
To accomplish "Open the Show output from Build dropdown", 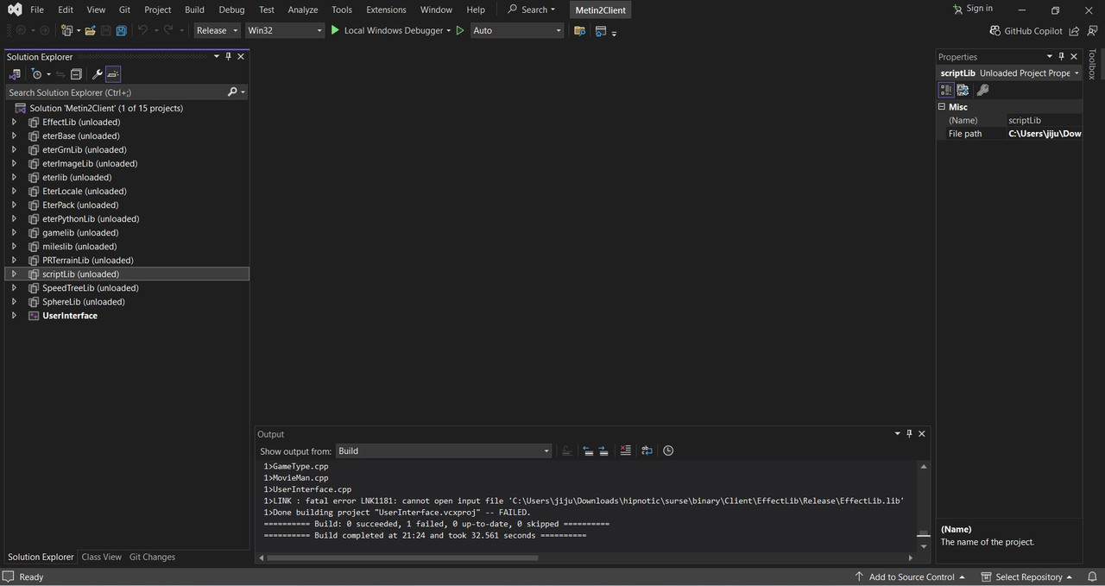I will tap(444, 451).
